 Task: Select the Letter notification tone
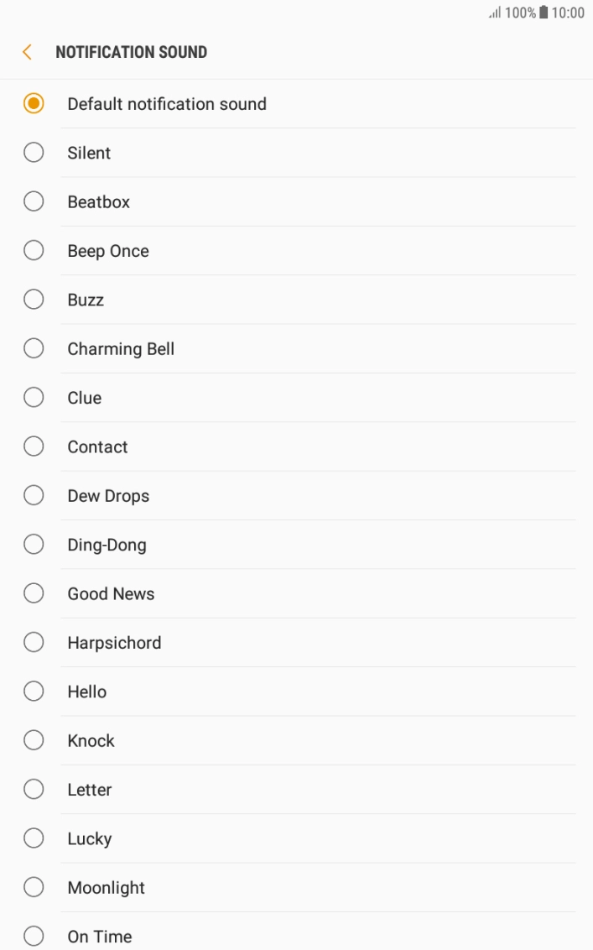click(x=89, y=789)
